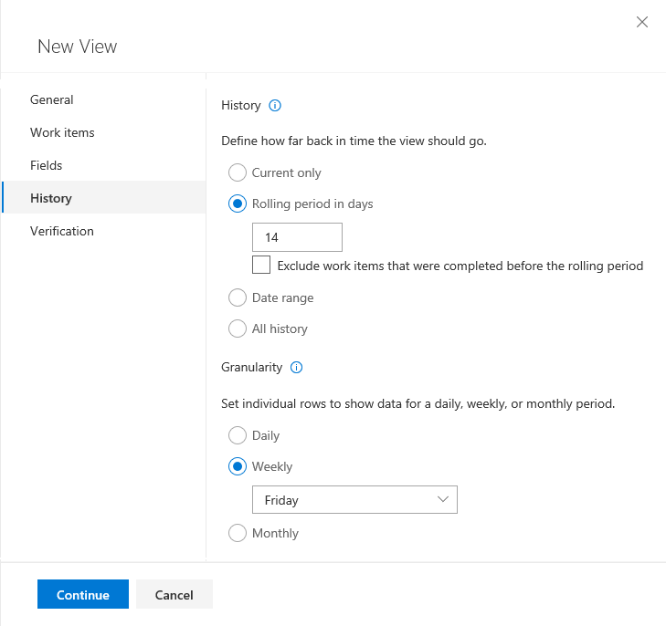
Task: Select Rolling period in days option
Action: pyautogui.click(x=238, y=203)
